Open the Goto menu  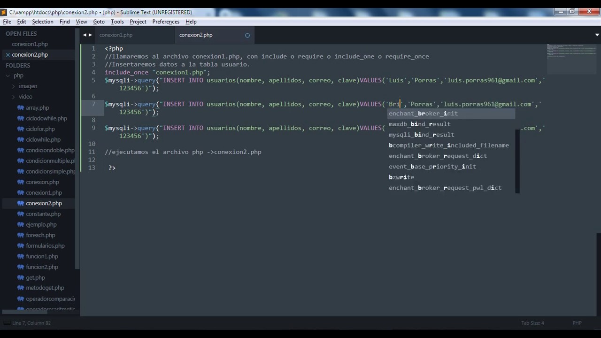(x=99, y=22)
